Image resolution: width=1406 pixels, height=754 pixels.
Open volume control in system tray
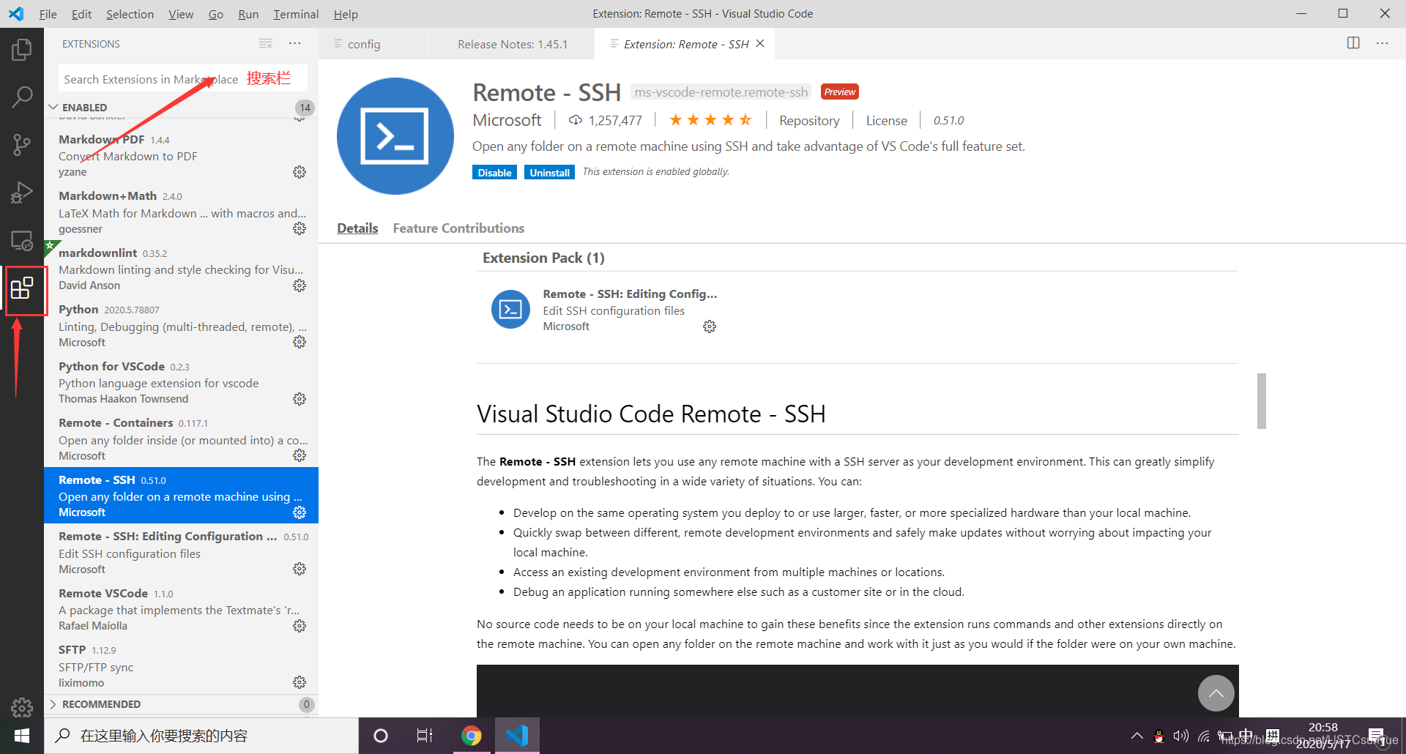[x=1180, y=736]
